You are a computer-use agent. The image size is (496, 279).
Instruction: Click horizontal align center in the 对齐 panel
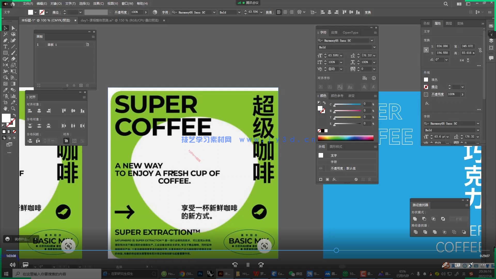click(x=39, y=111)
